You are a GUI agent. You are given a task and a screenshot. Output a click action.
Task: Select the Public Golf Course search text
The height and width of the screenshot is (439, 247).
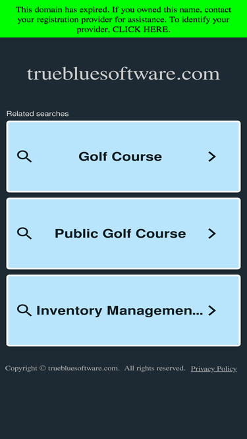click(x=120, y=234)
